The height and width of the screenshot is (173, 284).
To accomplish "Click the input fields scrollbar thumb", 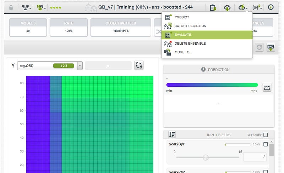I will click(272, 150).
